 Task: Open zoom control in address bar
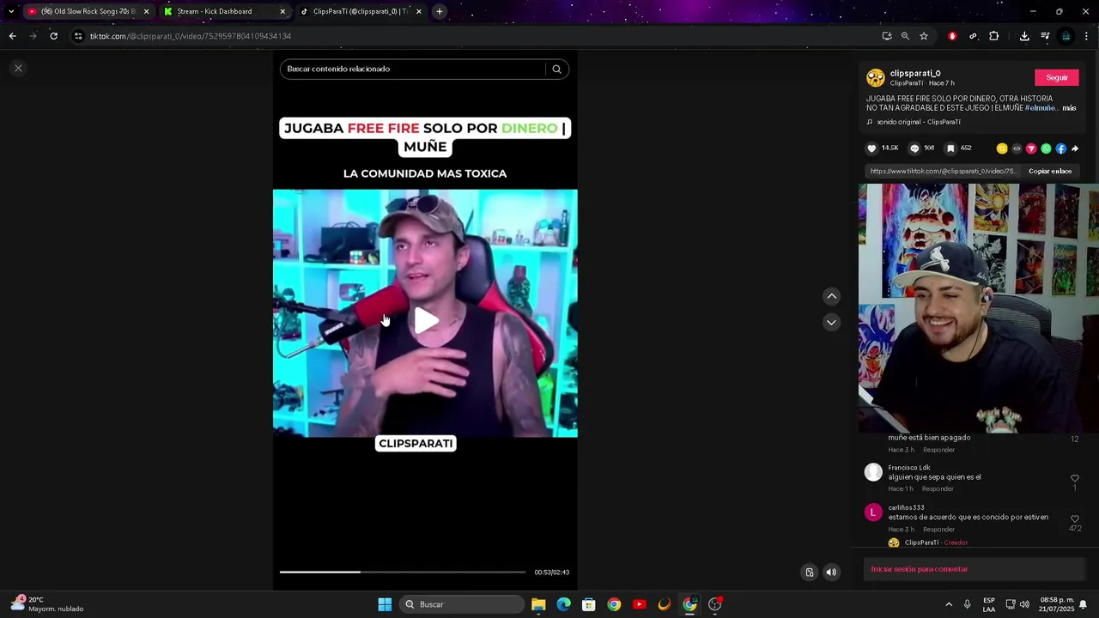905,36
